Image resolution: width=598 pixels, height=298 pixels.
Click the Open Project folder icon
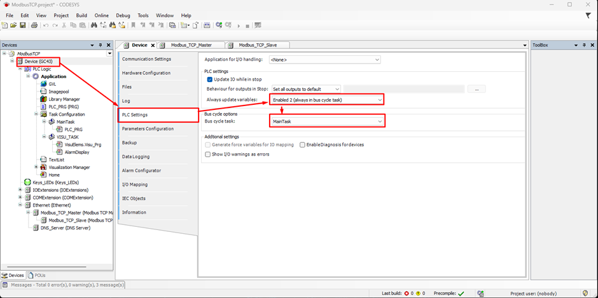tap(13, 25)
